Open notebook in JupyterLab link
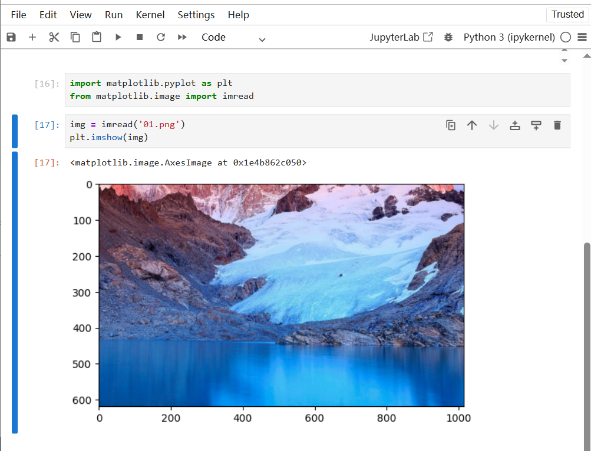Image resolution: width=591 pixels, height=451 pixels. tap(401, 37)
